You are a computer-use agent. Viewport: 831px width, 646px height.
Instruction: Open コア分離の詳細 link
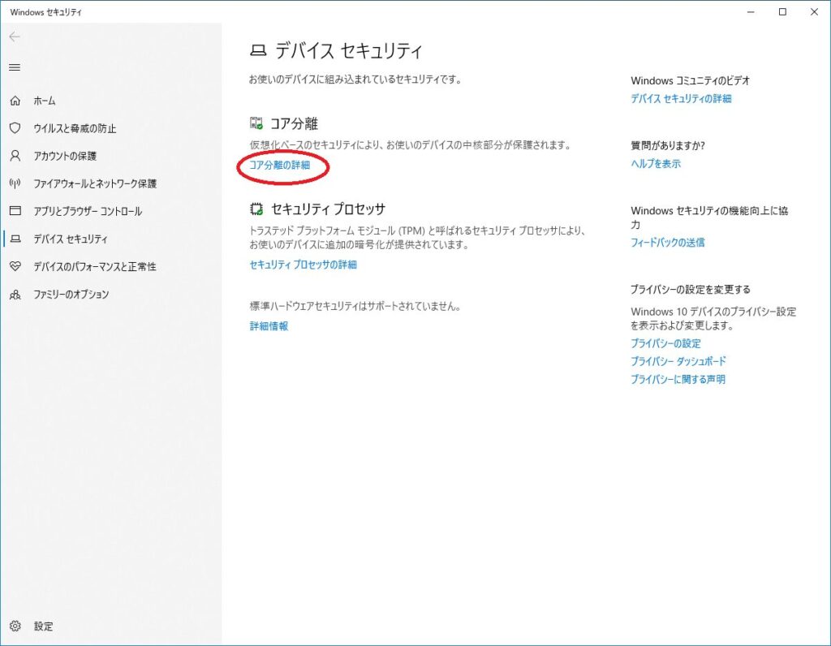point(280,165)
